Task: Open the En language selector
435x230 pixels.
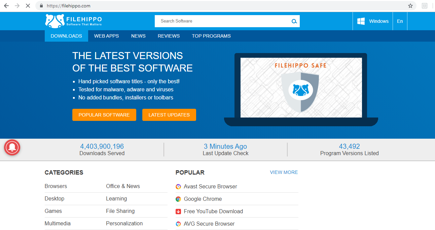Action: 400,21
